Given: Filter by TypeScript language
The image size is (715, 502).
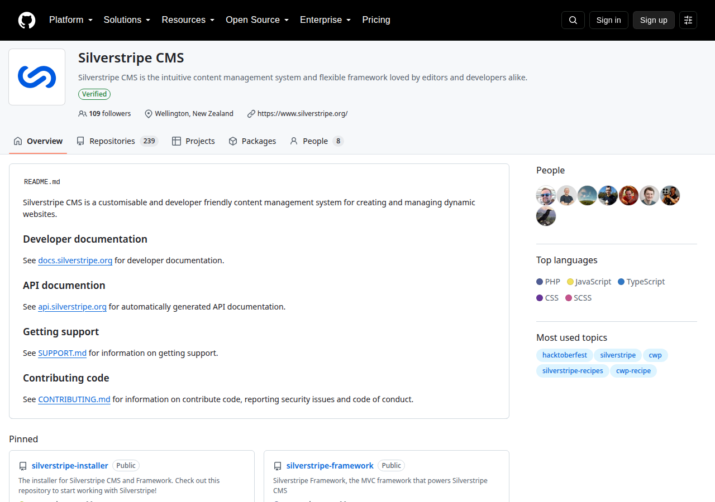Looking at the screenshot, I should pos(641,282).
